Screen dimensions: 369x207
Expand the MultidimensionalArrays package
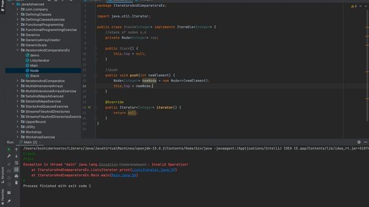coord(17,86)
